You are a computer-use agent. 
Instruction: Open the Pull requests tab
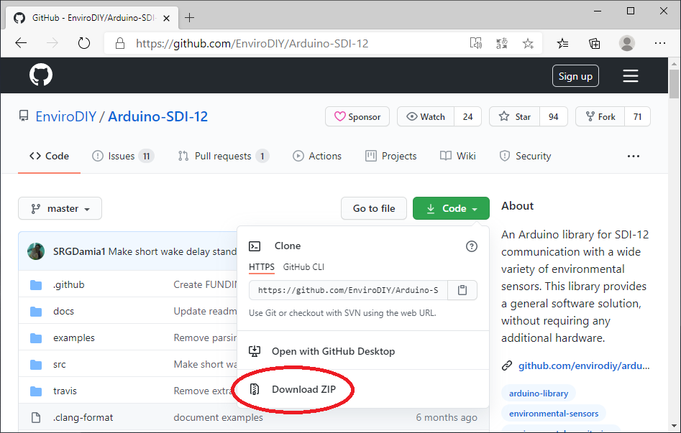[x=222, y=156]
